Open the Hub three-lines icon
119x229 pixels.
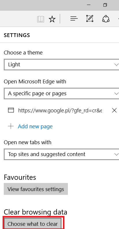tap(74, 19)
